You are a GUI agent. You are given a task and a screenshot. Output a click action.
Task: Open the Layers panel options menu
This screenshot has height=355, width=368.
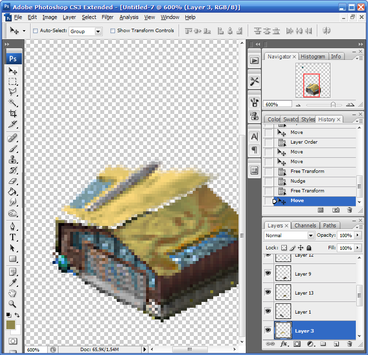359,227
